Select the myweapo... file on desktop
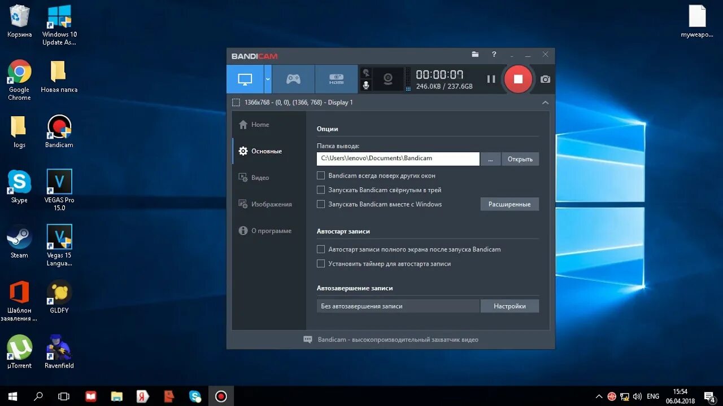This screenshot has height=406, width=723. coord(698,21)
